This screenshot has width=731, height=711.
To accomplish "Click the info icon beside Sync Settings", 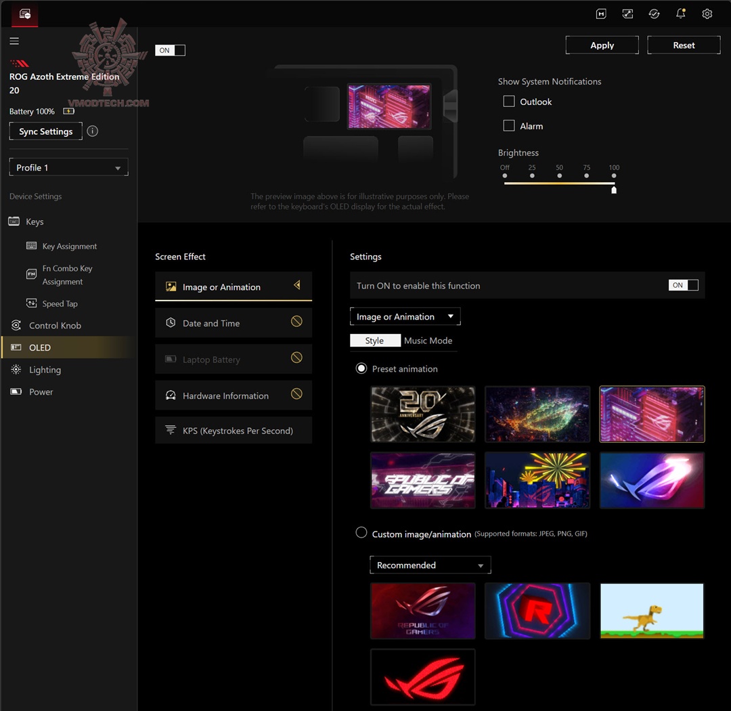I will pos(92,131).
